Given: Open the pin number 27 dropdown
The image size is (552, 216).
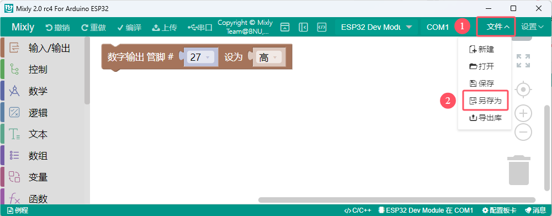Looking at the screenshot, I should click(200, 57).
